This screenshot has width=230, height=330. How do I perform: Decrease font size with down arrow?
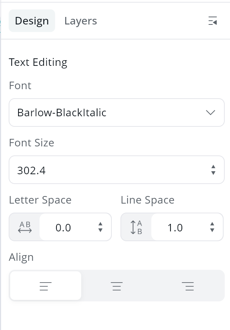click(213, 173)
